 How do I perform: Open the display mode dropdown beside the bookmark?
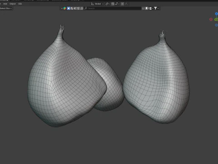(150, 8)
